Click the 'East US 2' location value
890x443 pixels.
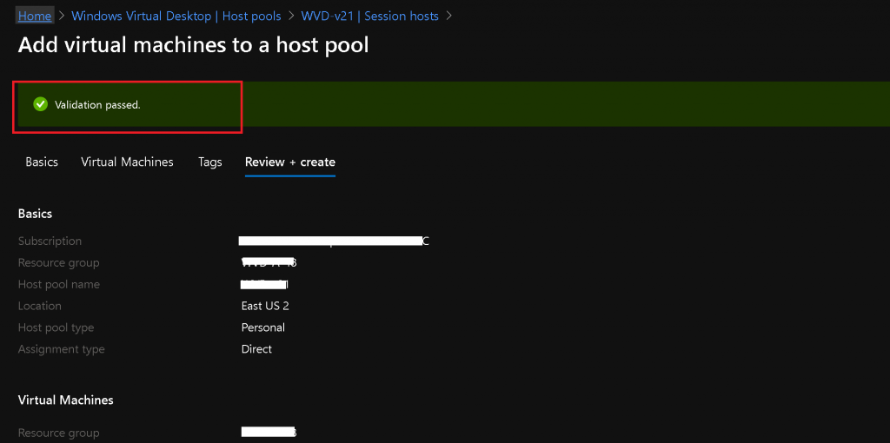point(265,306)
